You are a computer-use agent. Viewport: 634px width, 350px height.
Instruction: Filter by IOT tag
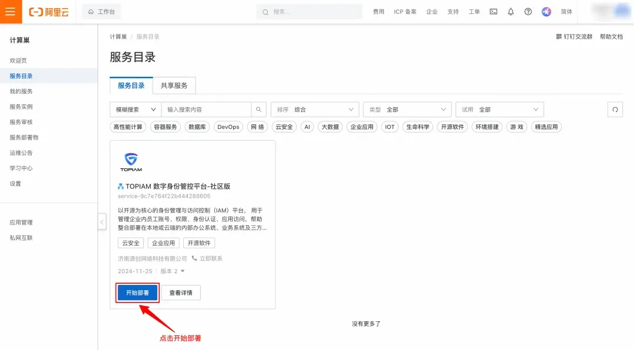point(390,127)
